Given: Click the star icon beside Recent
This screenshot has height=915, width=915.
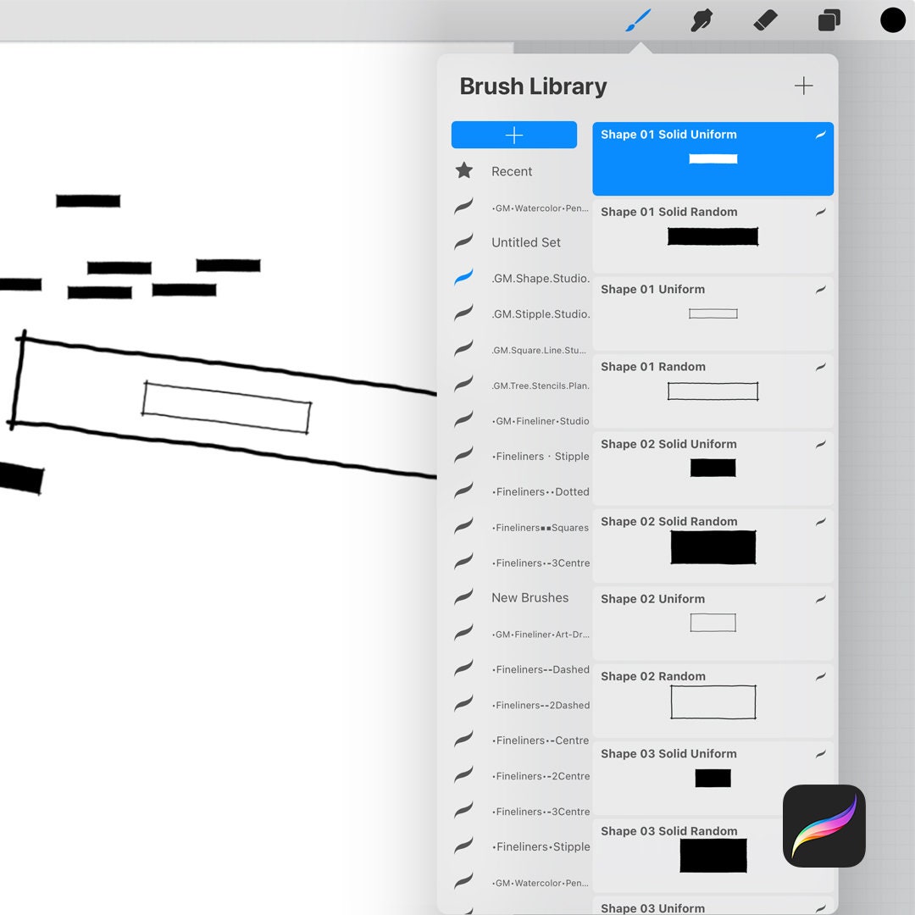Looking at the screenshot, I should tap(463, 170).
